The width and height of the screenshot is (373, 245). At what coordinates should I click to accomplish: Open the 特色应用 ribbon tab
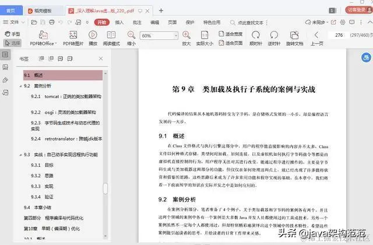(212, 22)
